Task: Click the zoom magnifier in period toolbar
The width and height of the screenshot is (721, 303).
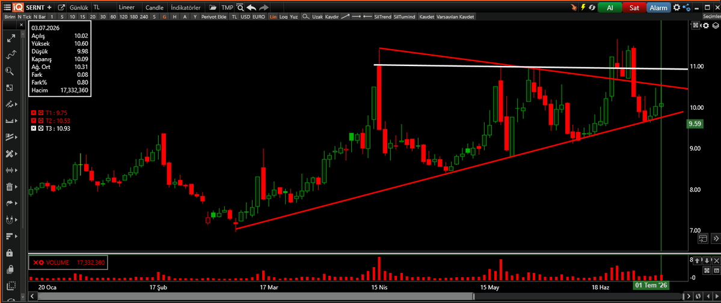Action: tap(305, 17)
